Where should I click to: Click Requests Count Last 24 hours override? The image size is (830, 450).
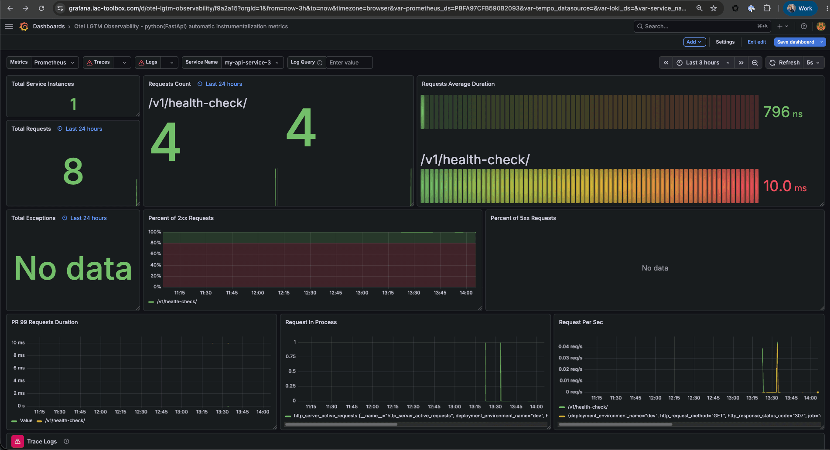(220, 84)
